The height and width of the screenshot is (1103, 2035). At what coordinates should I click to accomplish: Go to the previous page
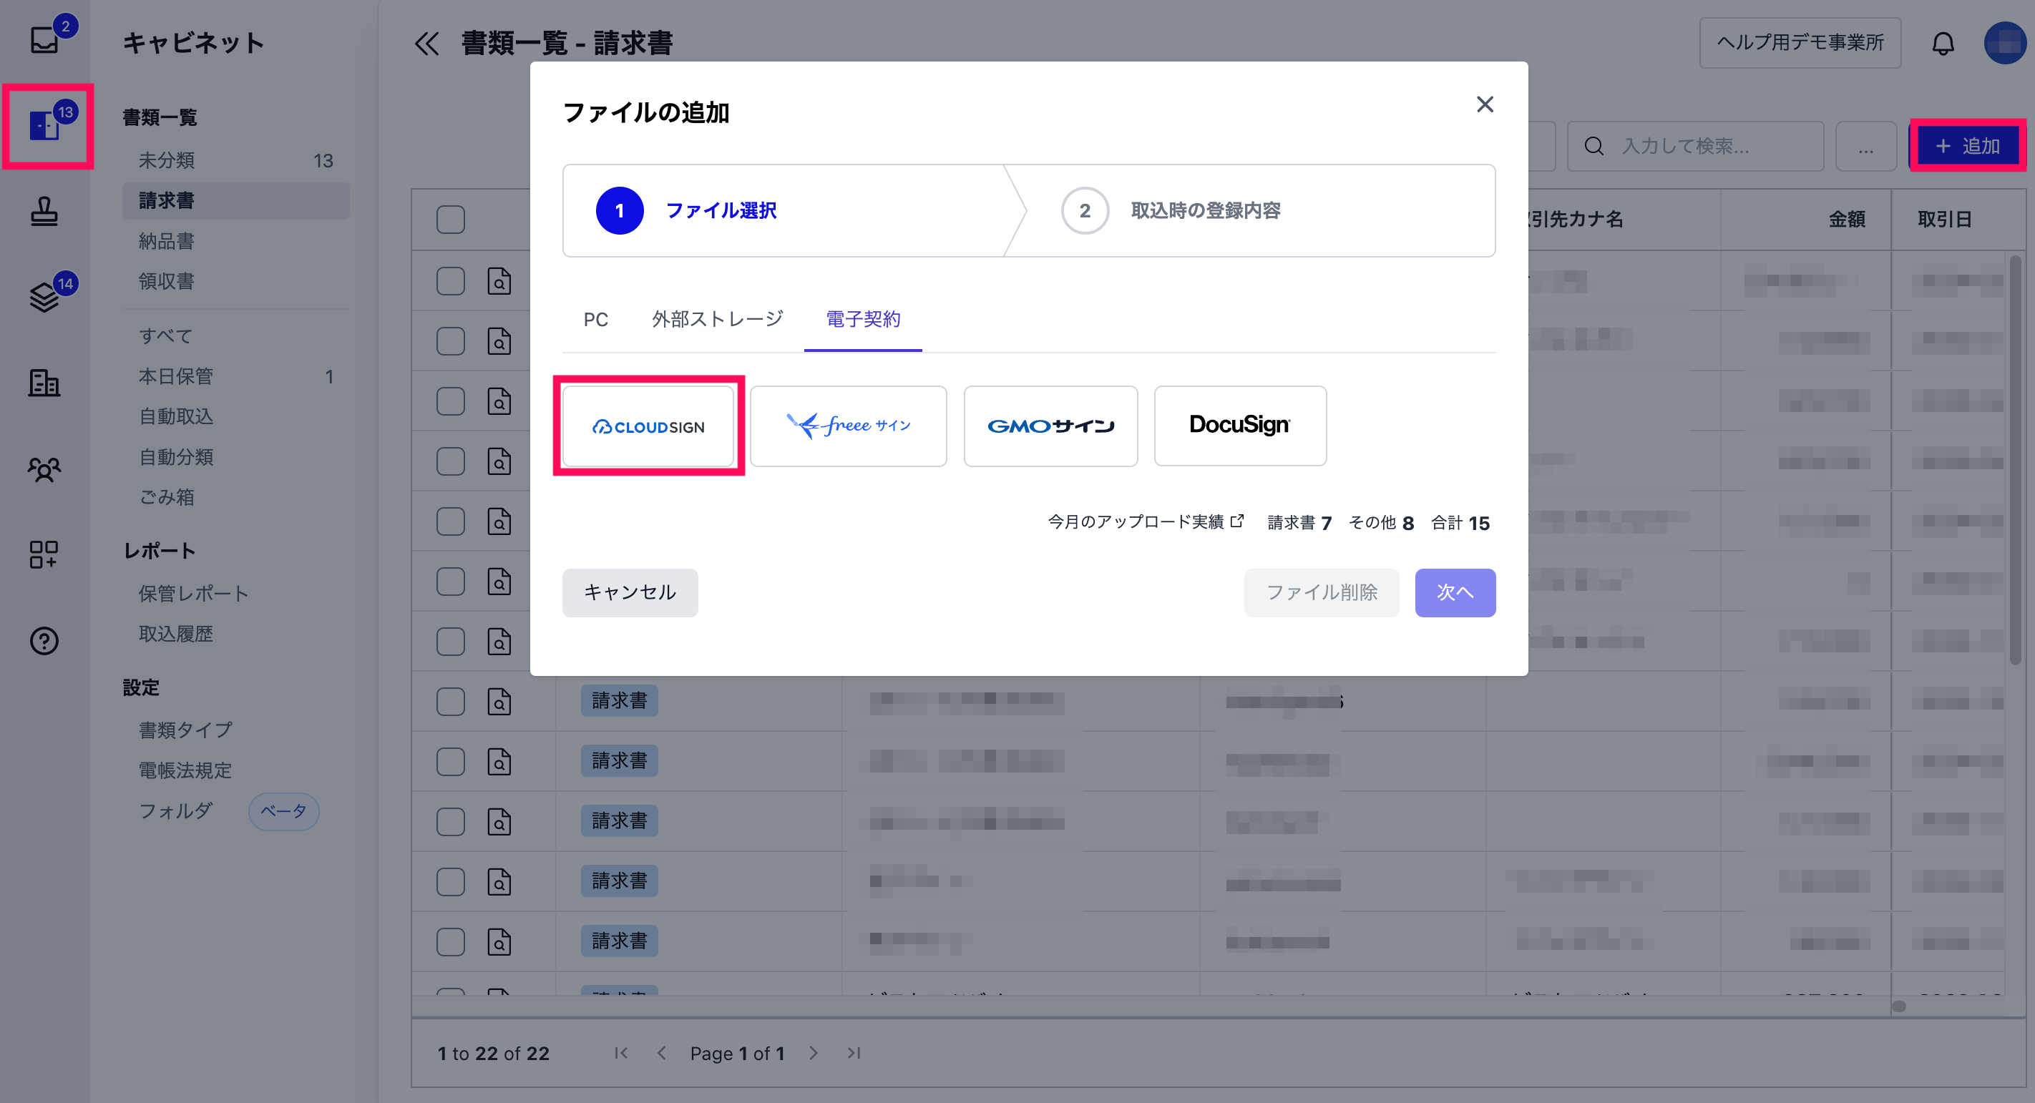[x=662, y=1052]
